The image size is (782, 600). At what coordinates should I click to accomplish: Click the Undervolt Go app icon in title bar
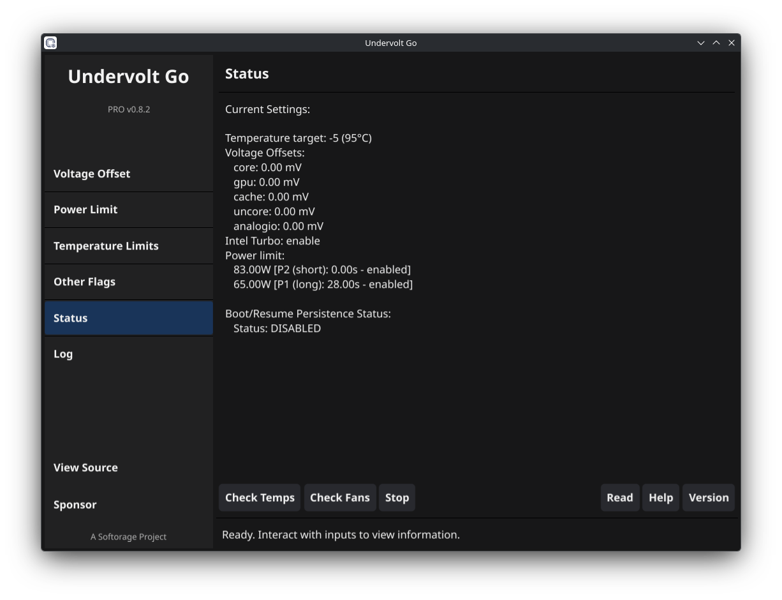(x=50, y=43)
